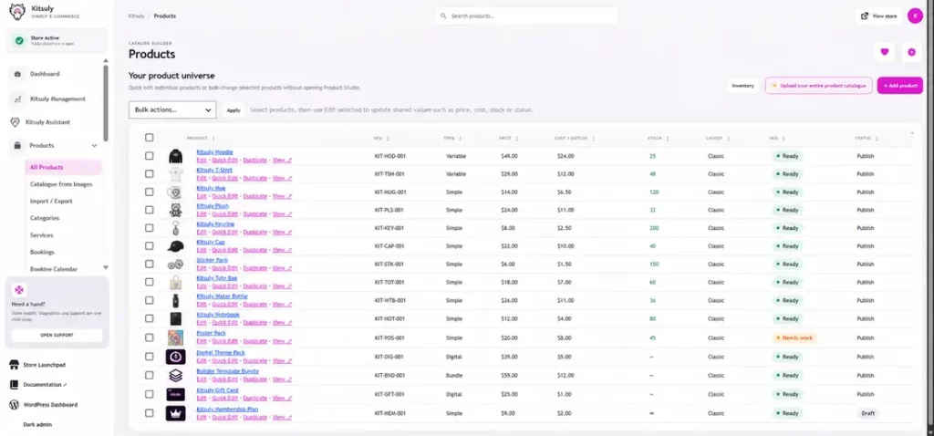Click the plus icon at table corner

click(911, 133)
